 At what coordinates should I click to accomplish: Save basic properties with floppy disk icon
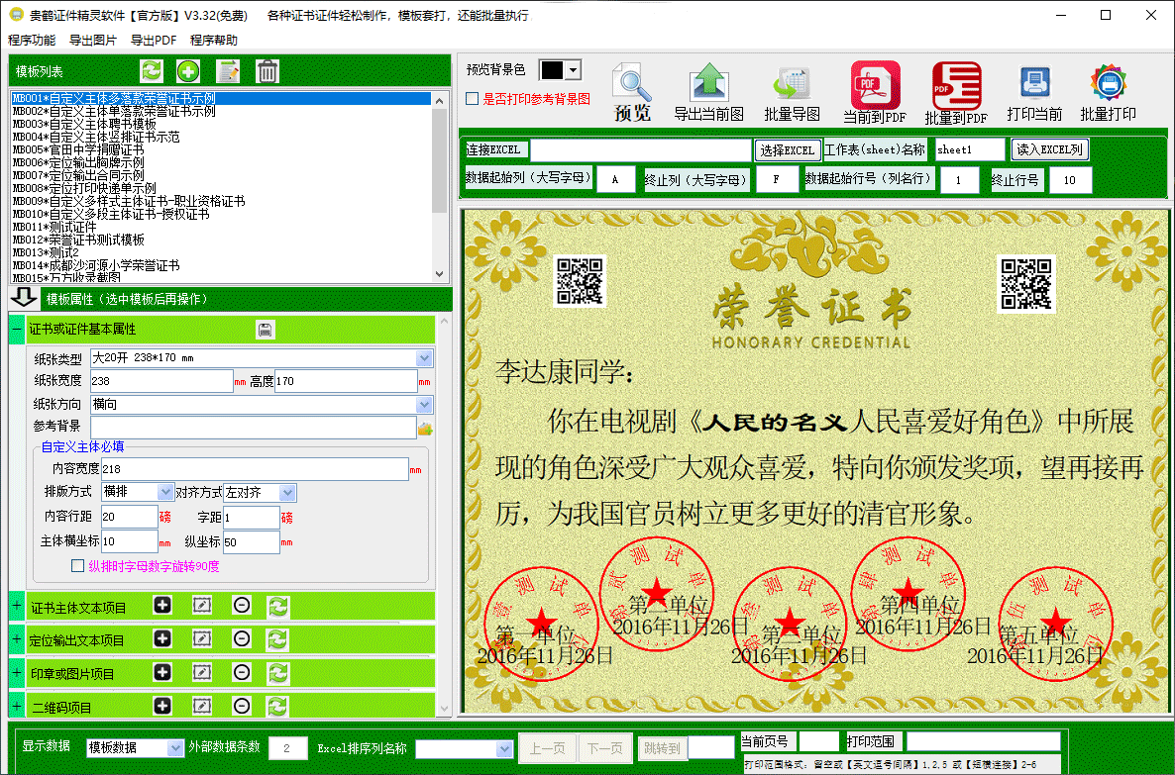pos(266,330)
